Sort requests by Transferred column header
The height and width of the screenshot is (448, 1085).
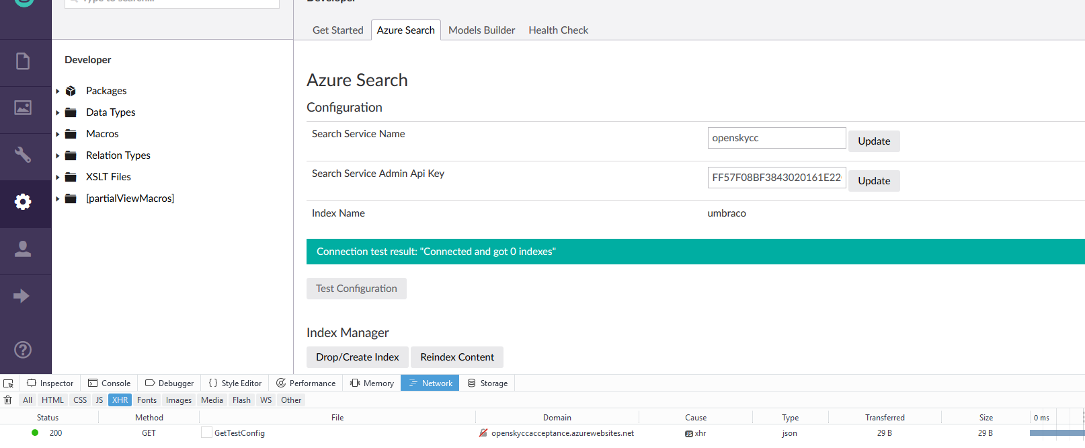(885, 418)
